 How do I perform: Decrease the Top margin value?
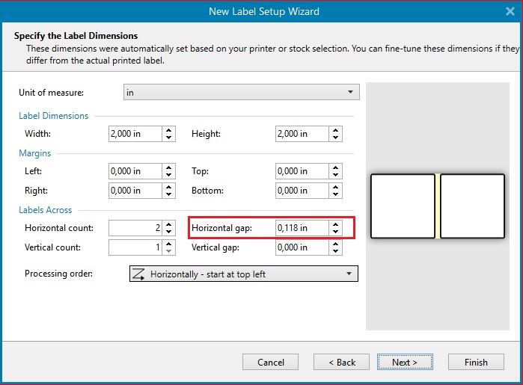[x=336, y=176]
